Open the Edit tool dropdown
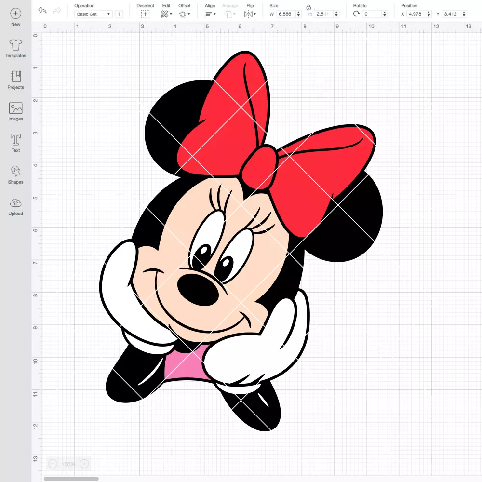The image size is (482, 482). (166, 14)
